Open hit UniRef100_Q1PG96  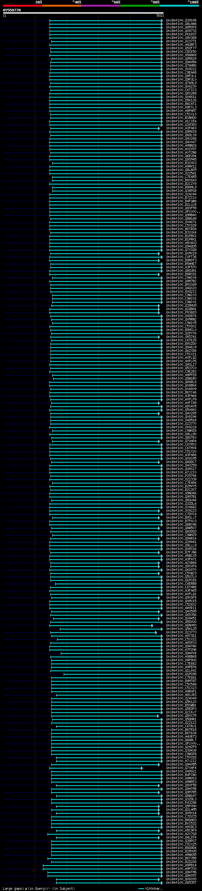pyautogui.click(x=181, y=674)
